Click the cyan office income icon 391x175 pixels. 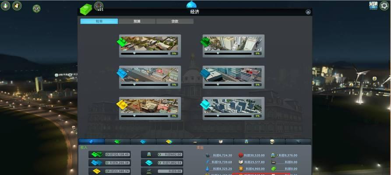pyautogui.click(x=149, y=163)
